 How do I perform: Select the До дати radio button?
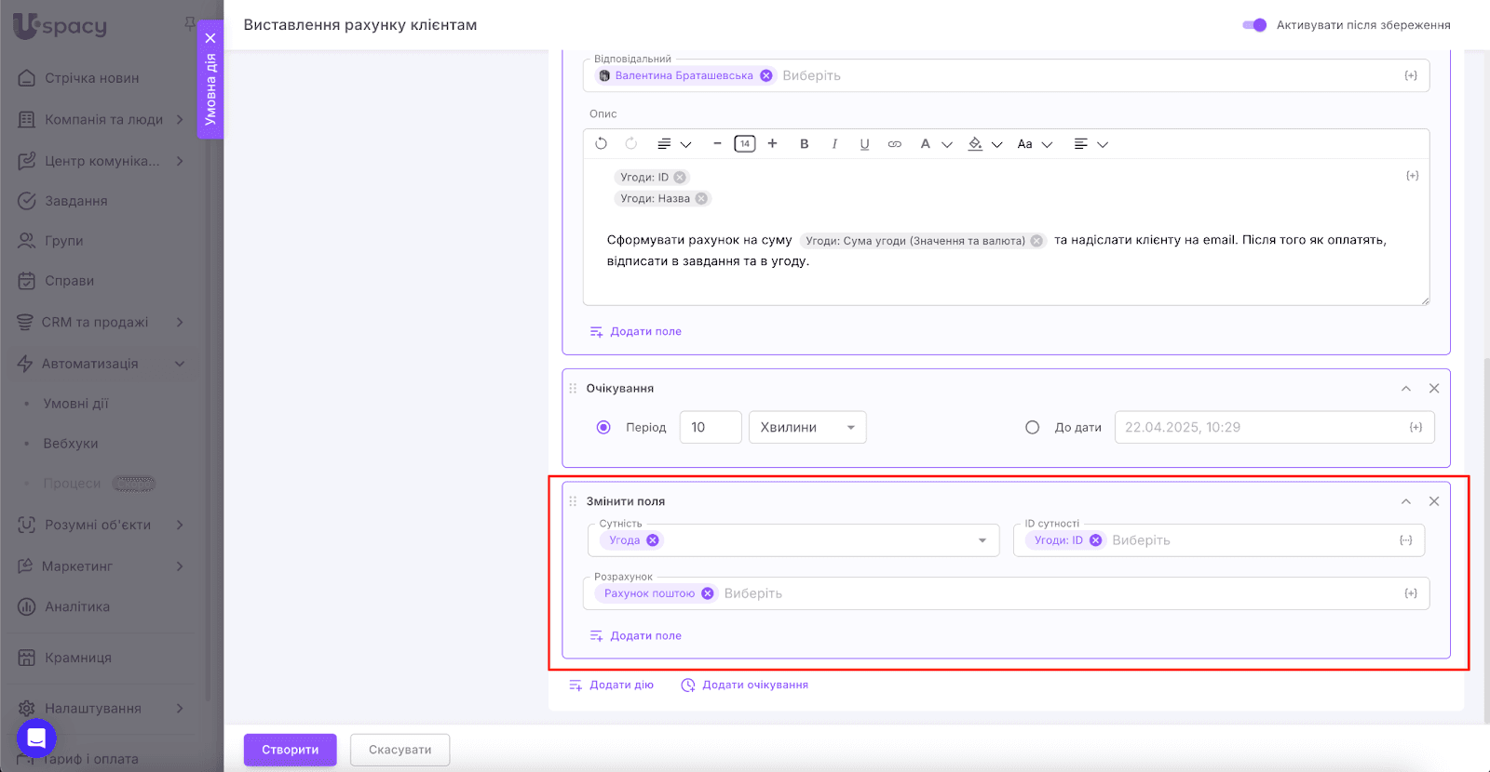pos(1032,428)
